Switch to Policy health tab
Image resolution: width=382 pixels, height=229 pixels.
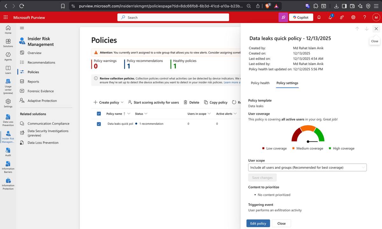[x=260, y=83]
